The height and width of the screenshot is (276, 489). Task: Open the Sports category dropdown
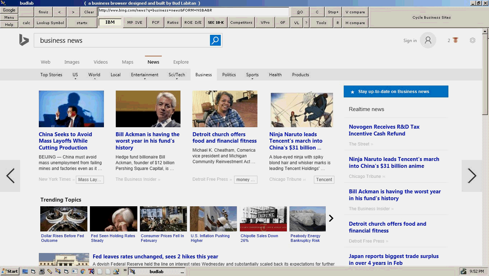point(252,75)
